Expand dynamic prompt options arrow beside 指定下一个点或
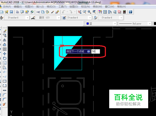Viewport: 156px width, 116px height. [89, 51]
